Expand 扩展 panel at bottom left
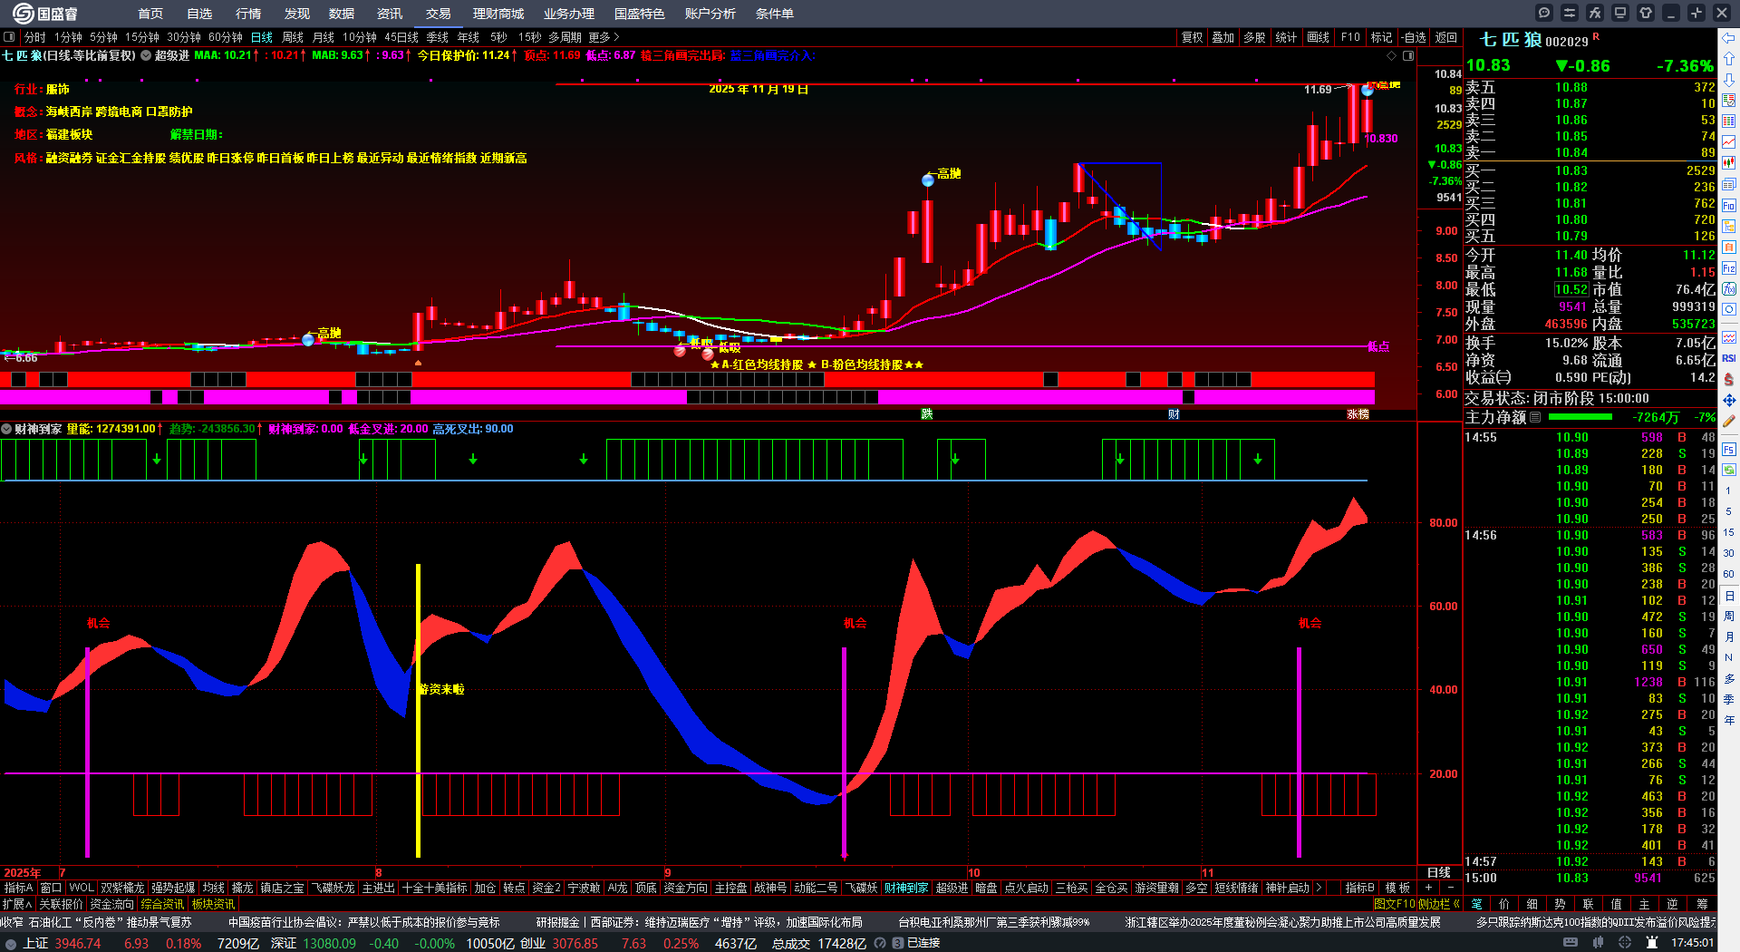The width and height of the screenshot is (1740, 952). pyautogui.click(x=17, y=904)
